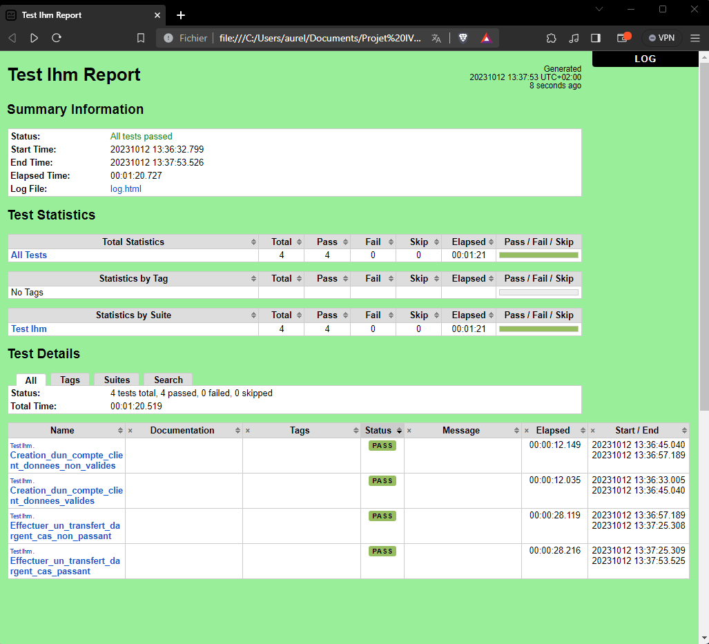
Task: Open the Brave wallet icon with red badge
Action: [x=623, y=37]
